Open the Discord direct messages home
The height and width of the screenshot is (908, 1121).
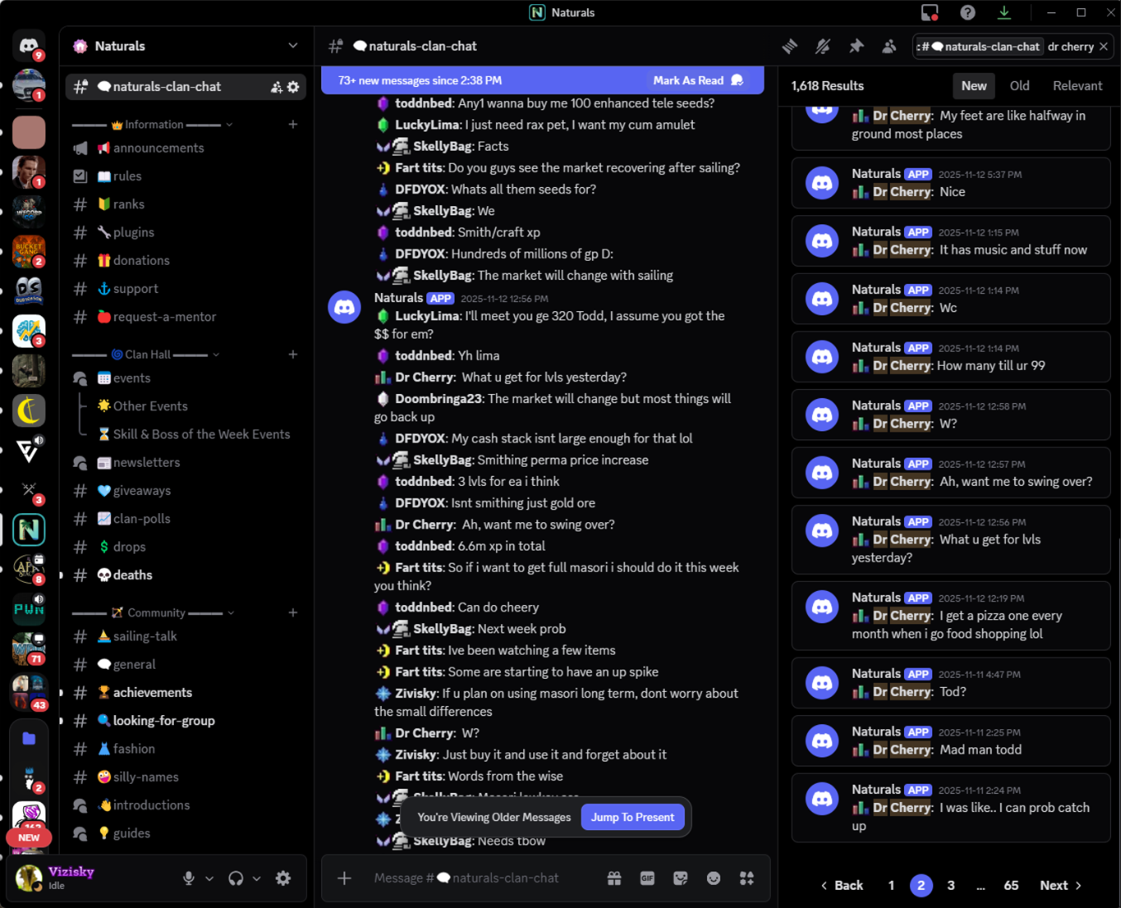click(x=29, y=46)
